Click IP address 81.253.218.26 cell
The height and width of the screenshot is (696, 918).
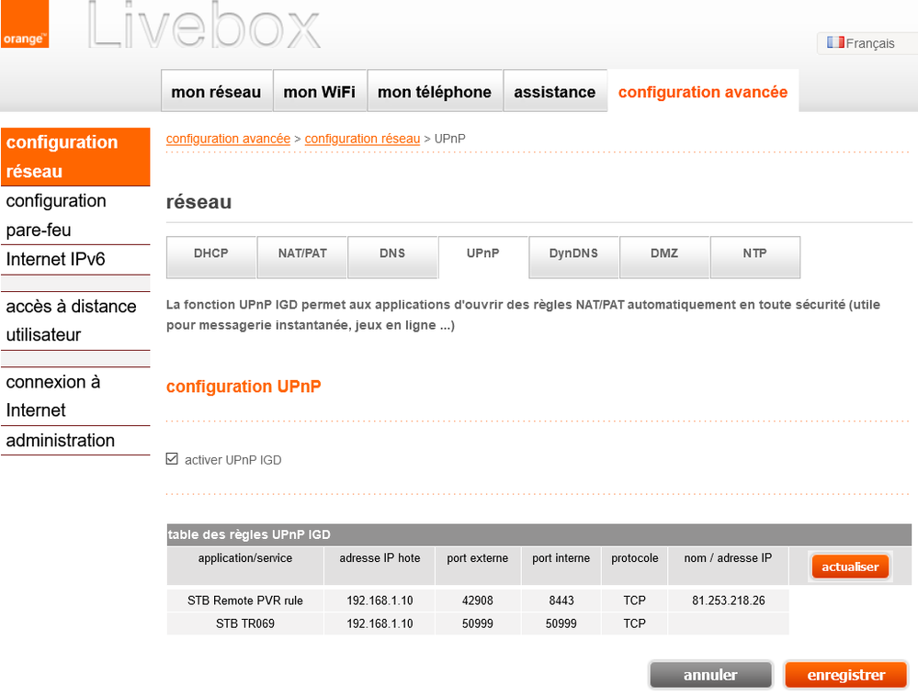[x=729, y=601]
